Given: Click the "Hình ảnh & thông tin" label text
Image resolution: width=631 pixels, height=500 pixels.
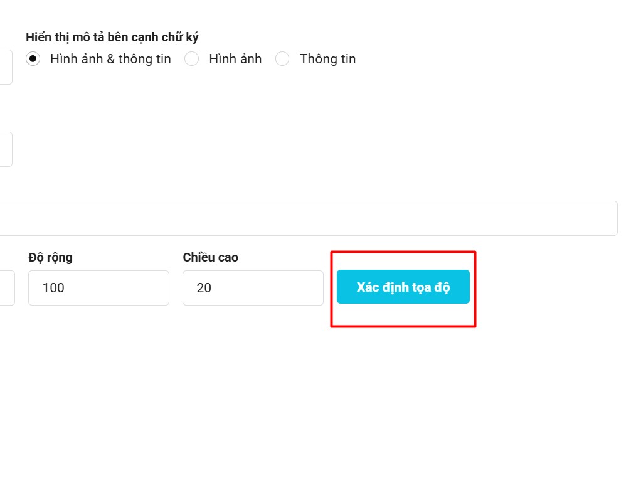Looking at the screenshot, I should pos(110,59).
